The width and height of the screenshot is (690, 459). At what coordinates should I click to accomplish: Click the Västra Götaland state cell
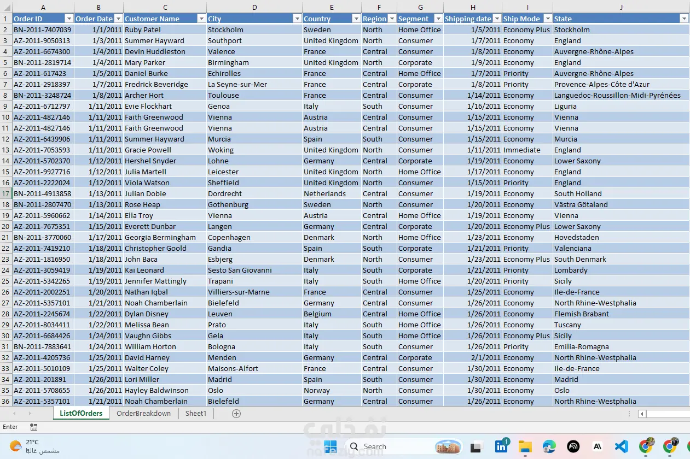point(622,204)
